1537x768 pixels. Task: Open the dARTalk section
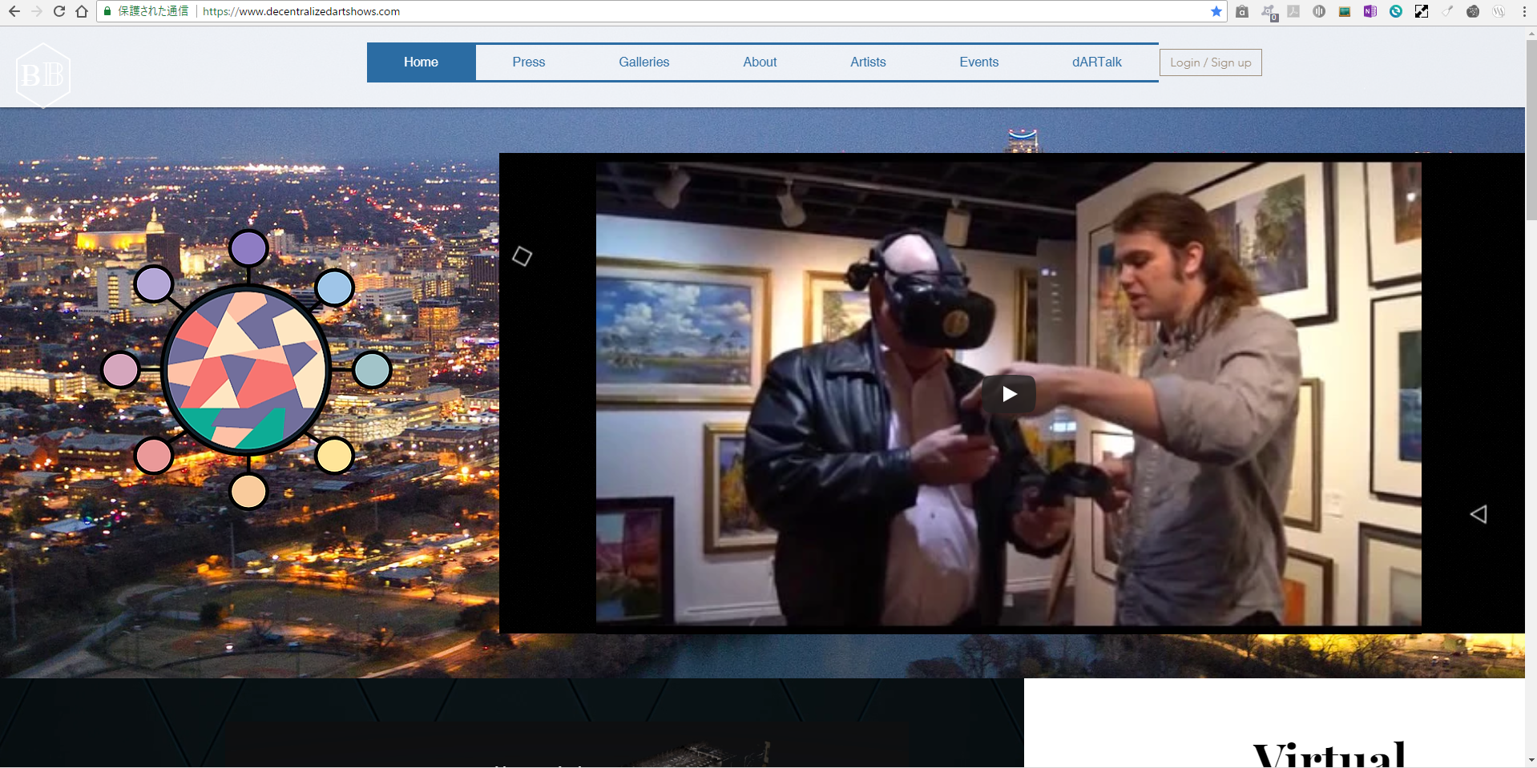point(1096,62)
